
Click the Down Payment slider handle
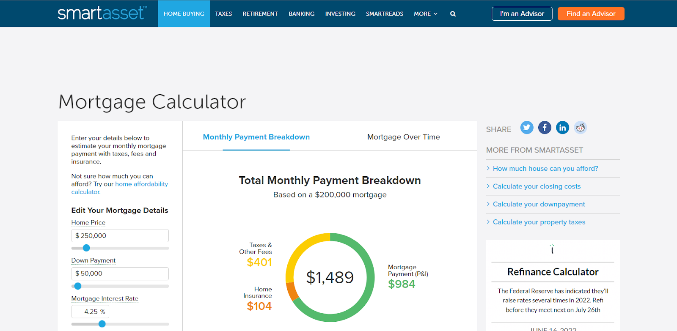[78, 286]
